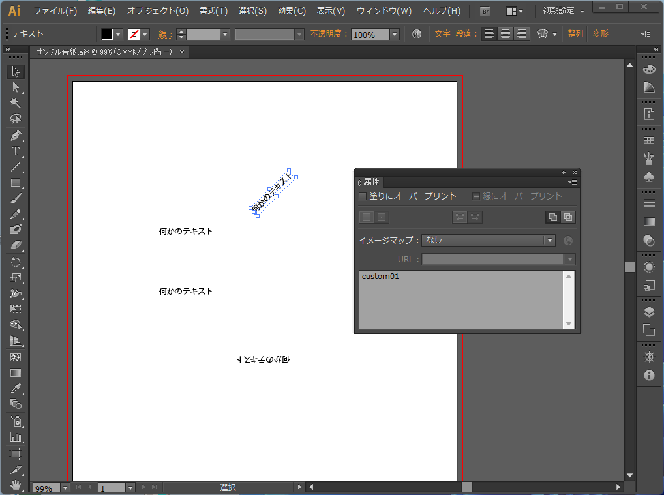
Task: Open the イメージマップ dropdown
Action: (550, 240)
